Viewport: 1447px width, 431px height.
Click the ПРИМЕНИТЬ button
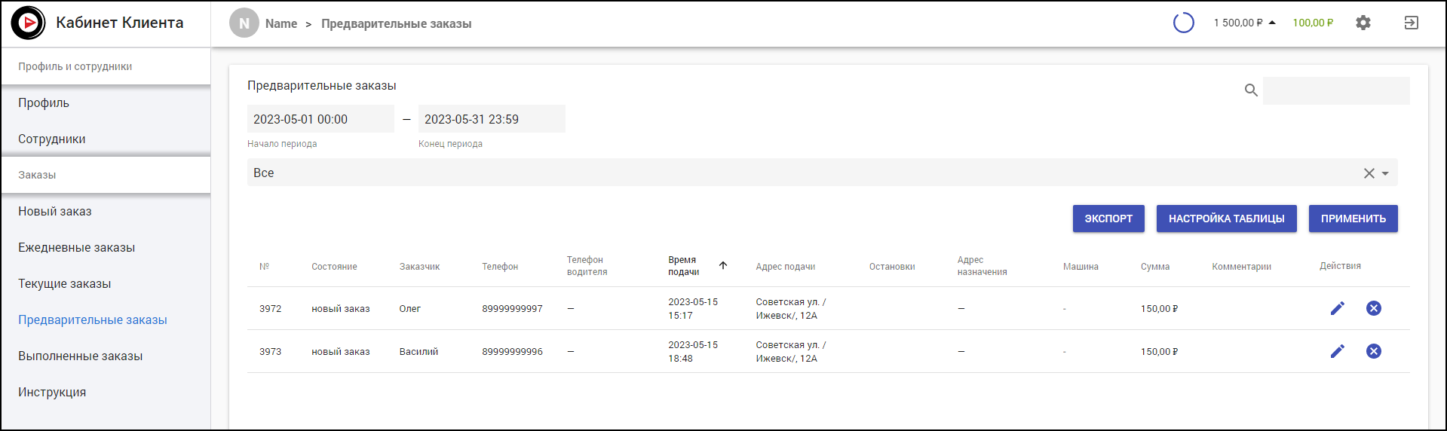tap(1353, 219)
